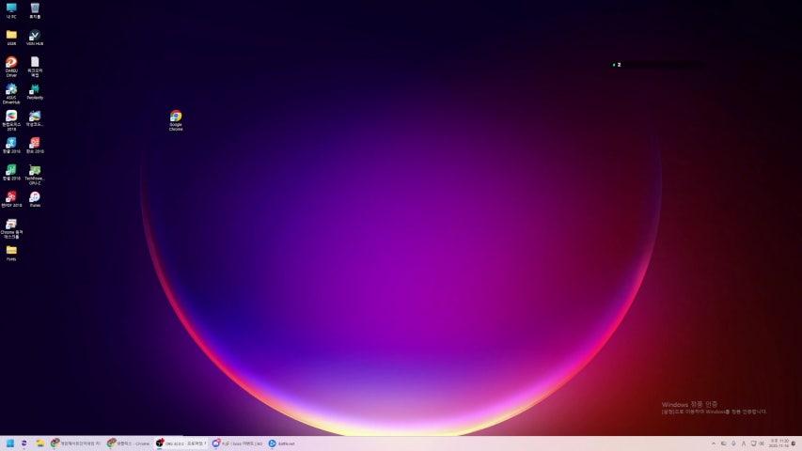Open File Explorer from the taskbar
Viewport: 802px width, 451px height.
coord(39,443)
